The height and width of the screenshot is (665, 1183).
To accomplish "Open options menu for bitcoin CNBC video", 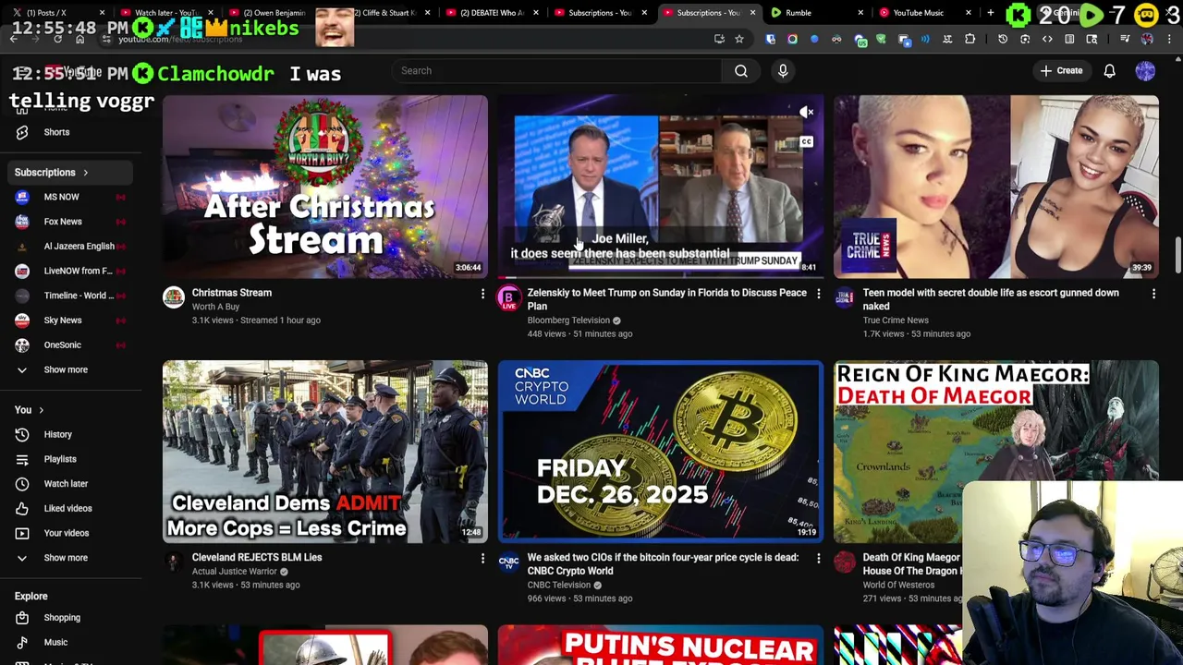I will 818,558.
